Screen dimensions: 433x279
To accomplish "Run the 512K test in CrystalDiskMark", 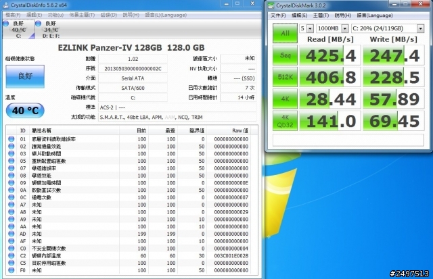I will 285,77.
